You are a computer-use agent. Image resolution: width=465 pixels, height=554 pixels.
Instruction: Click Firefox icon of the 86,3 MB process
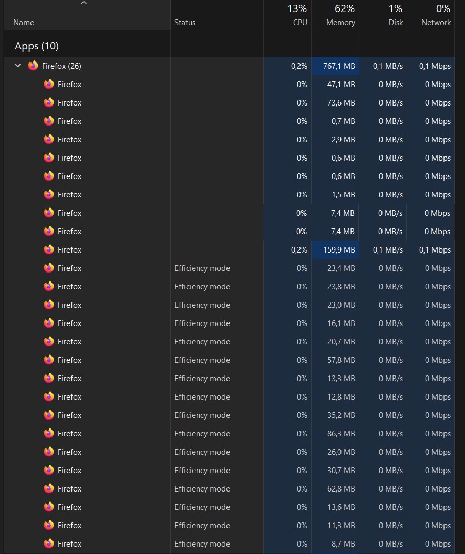[49, 433]
